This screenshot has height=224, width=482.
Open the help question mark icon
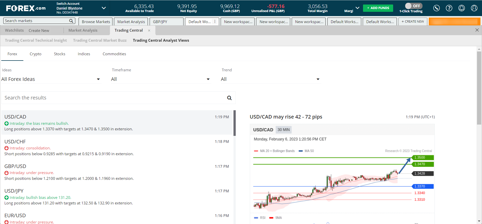449,8
